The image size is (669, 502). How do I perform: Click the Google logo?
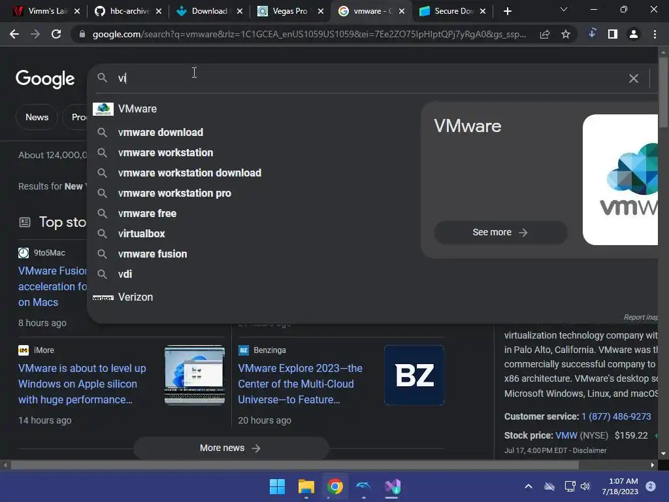45,78
